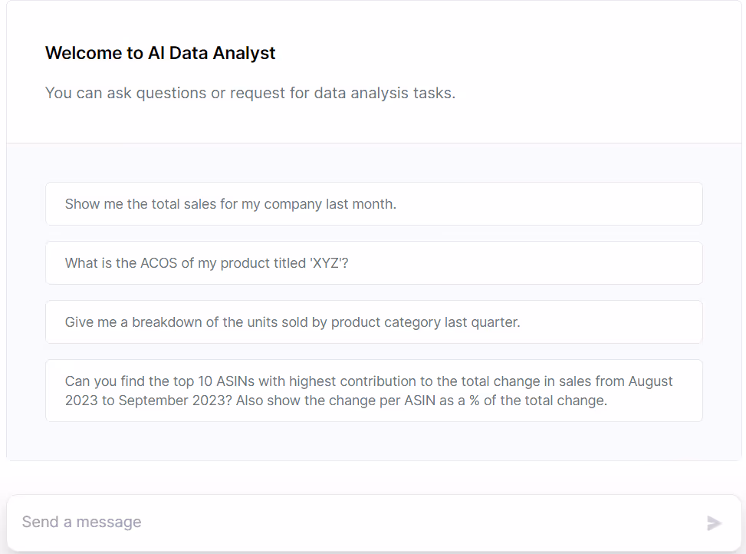Screen dimensions: 746x554
Task: Submit the message with the paper plane icon
Action: tap(714, 523)
